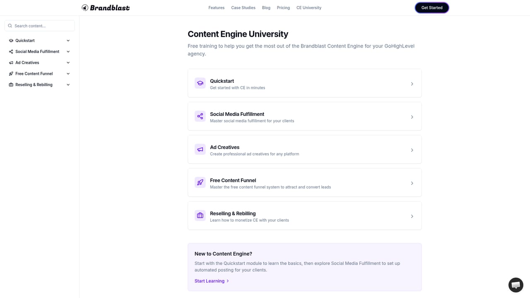Open the chat widget bubble
The image size is (530, 298).
click(516, 285)
